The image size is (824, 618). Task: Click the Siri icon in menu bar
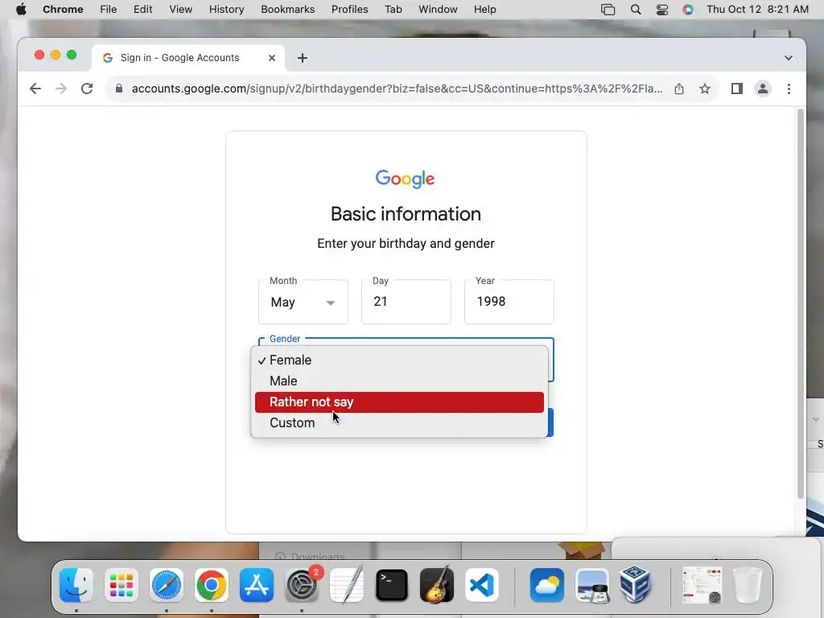pyautogui.click(x=688, y=10)
